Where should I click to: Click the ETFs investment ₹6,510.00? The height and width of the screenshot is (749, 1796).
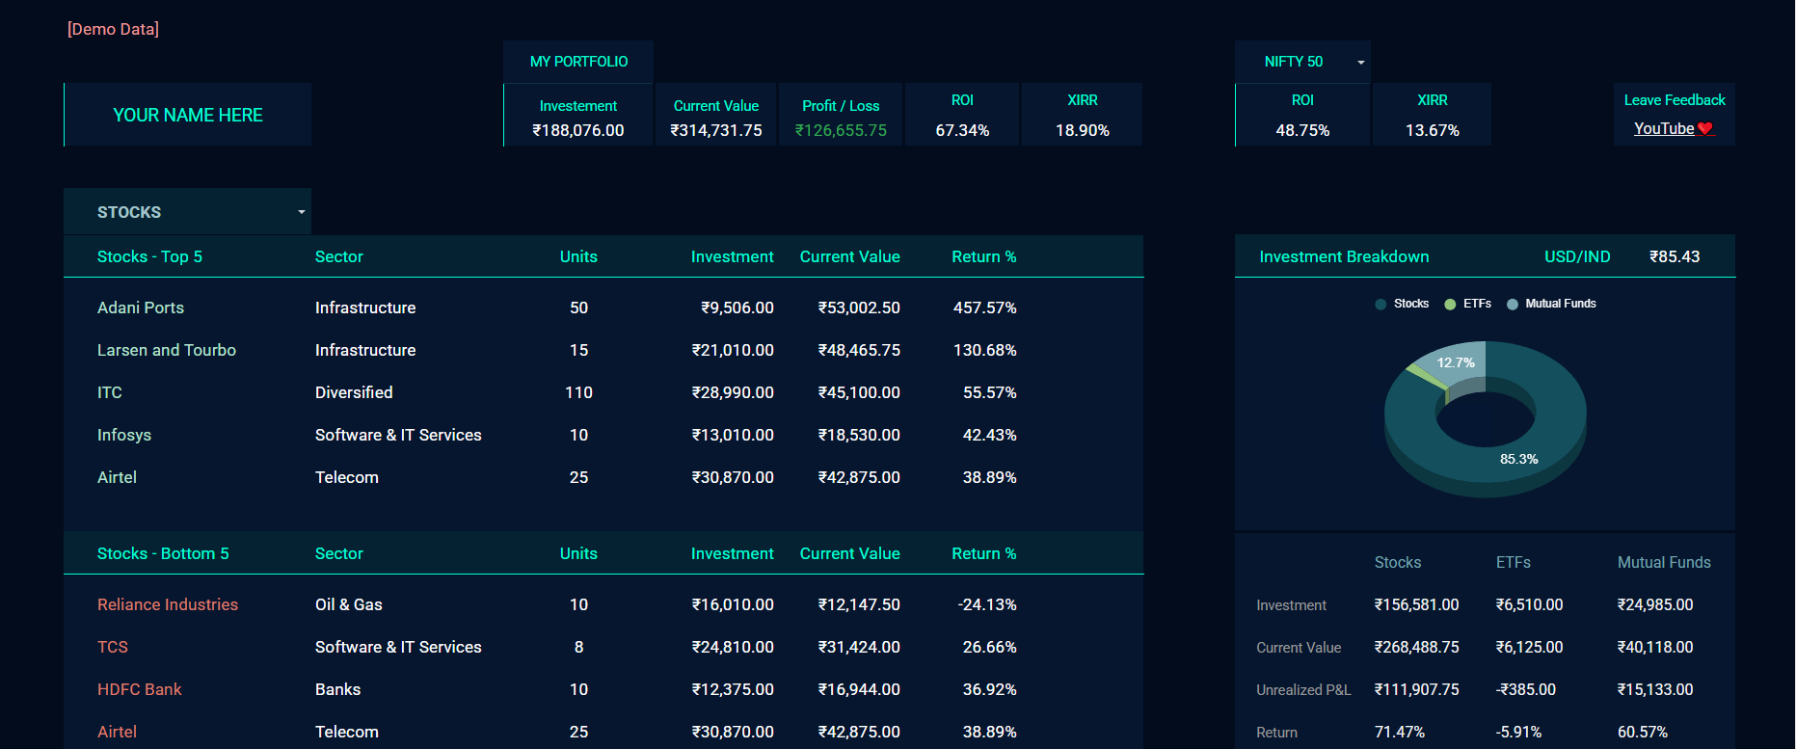coord(1529,604)
